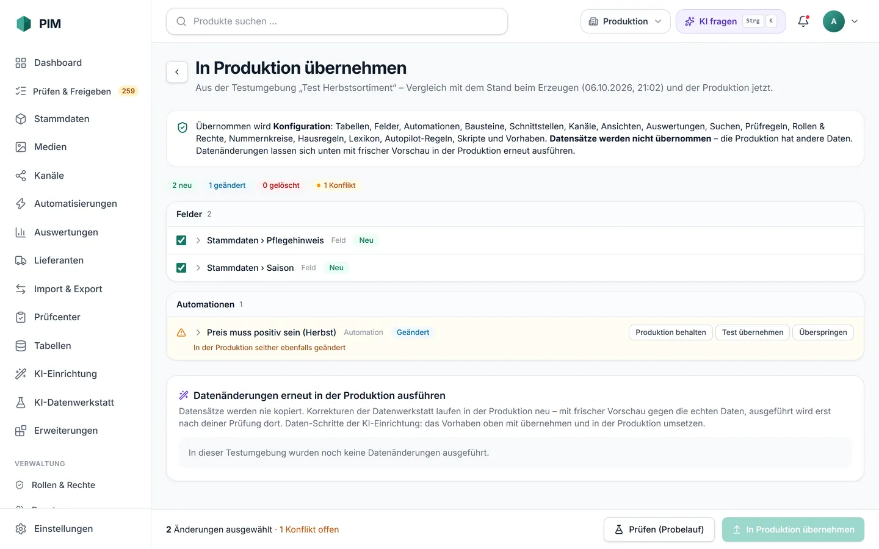
Task: Open the Produktion environment dropdown
Action: click(625, 21)
